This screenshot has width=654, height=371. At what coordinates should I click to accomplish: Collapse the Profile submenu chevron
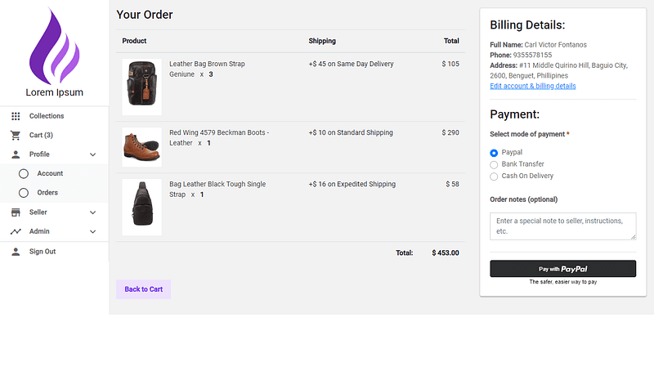pyautogui.click(x=92, y=154)
